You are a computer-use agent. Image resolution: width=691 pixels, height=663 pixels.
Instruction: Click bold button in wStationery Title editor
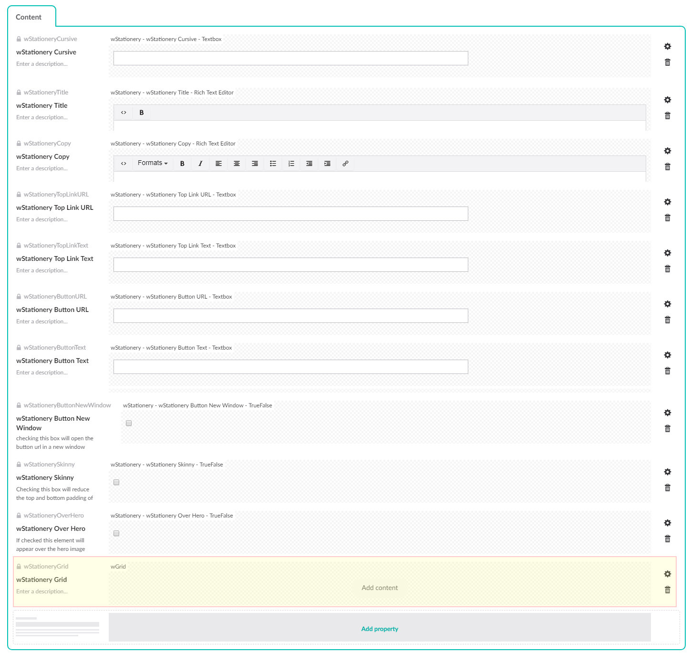(x=142, y=113)
